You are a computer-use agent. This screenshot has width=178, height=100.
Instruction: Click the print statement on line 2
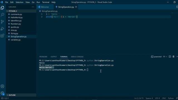click(62, 17)
